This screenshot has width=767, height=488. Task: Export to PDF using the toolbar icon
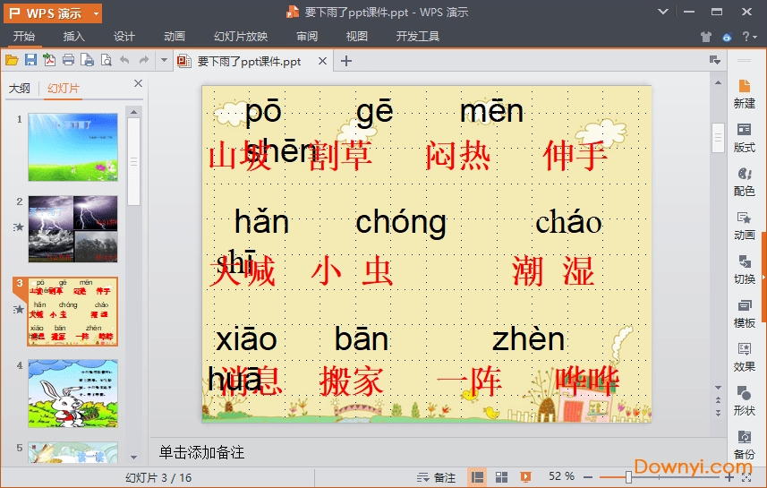point(49,60)
